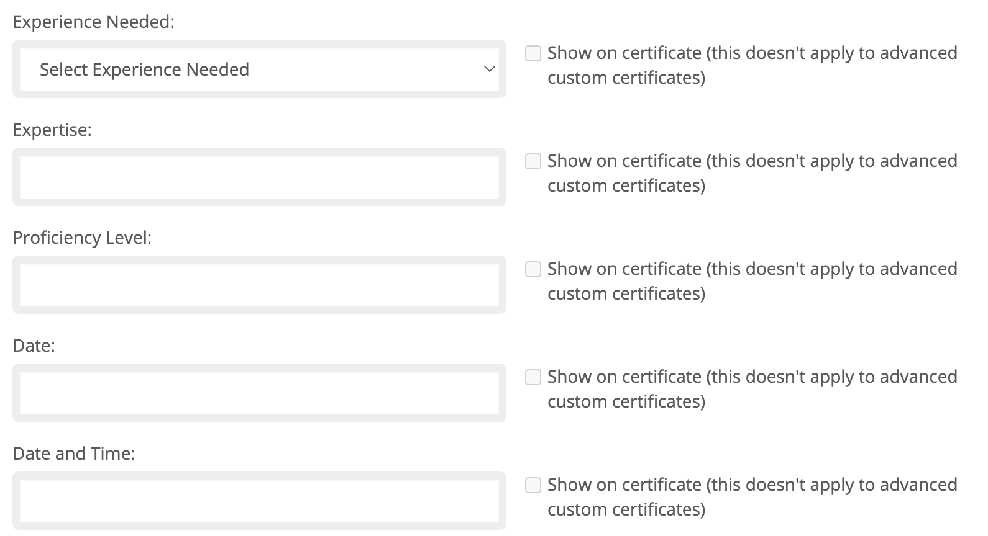988x536 pixels.
Task: Select the Date input box
Action: point(258,393)
